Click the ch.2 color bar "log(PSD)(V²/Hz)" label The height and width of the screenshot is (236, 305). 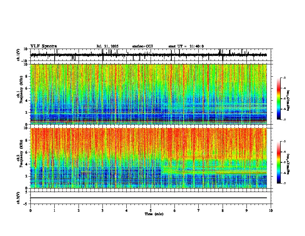click(x=288, y=164)
